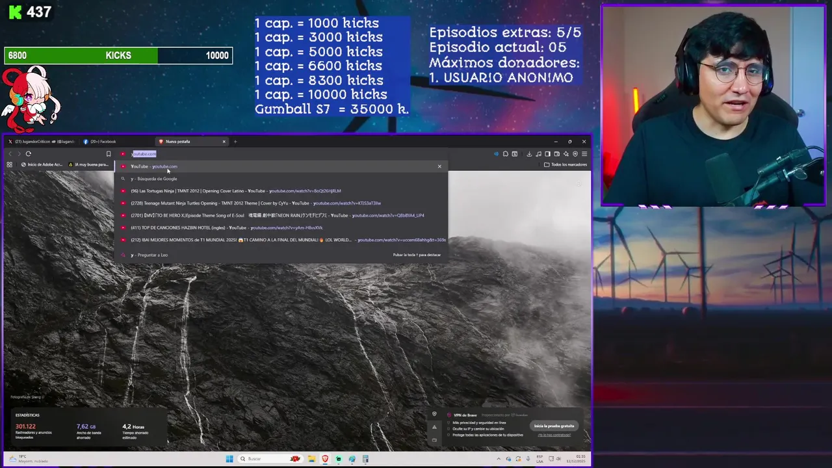
Task: Reload the current page
Action: tap(28, 154)
